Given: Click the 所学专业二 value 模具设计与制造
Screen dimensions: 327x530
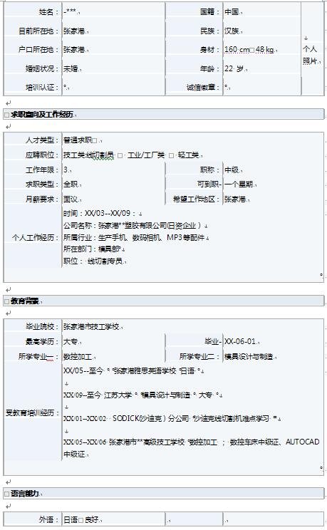Looking at the screenshot, I should [x=249, y=356].
